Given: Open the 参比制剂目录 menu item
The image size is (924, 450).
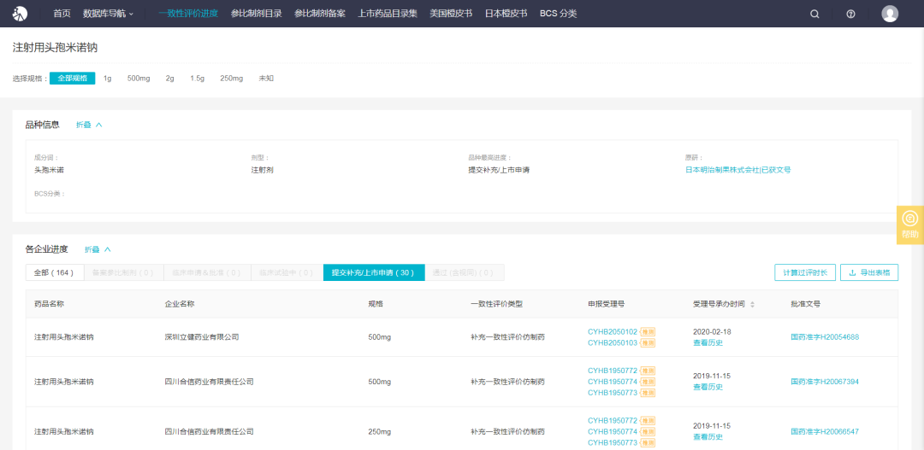Looking at the screenshot, I should click(x=256, y=14).
